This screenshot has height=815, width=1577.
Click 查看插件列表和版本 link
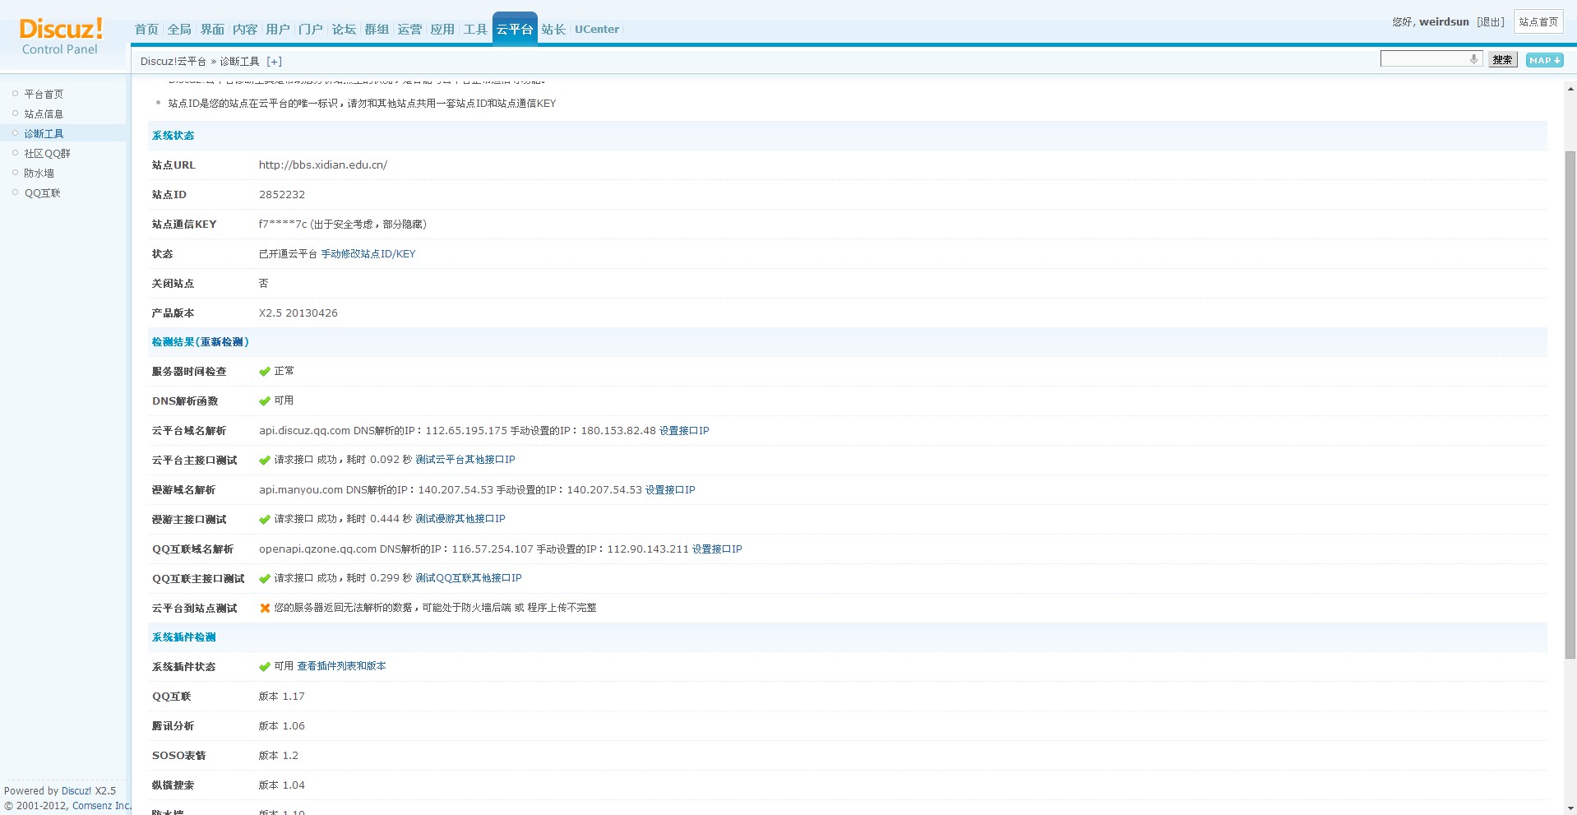pos(341,666)
